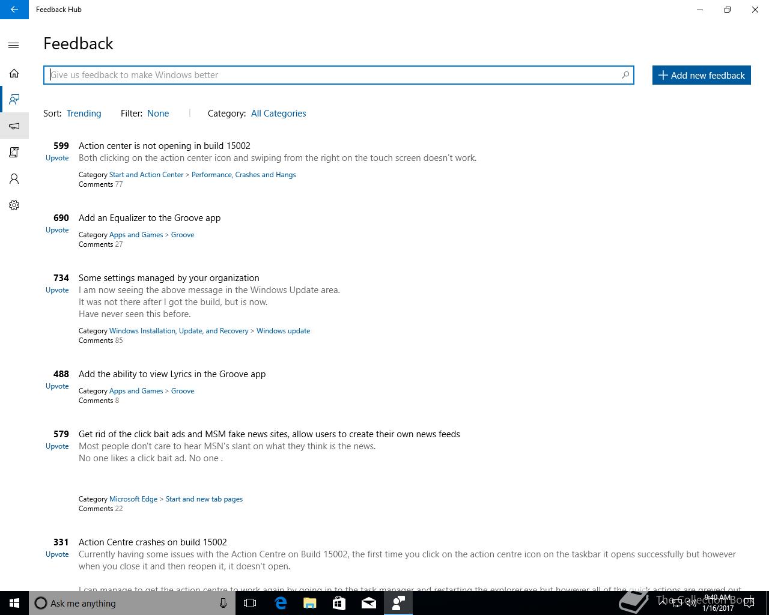This screenshot has width=769, height=615.
Task: Open 'Add an Equalizer to the Groove app'
Action: point(150,218)
